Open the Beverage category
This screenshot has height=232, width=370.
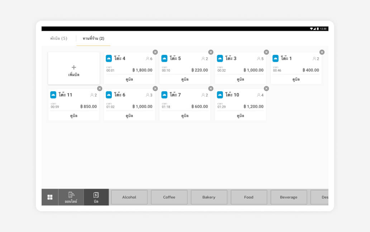[289, 197]
